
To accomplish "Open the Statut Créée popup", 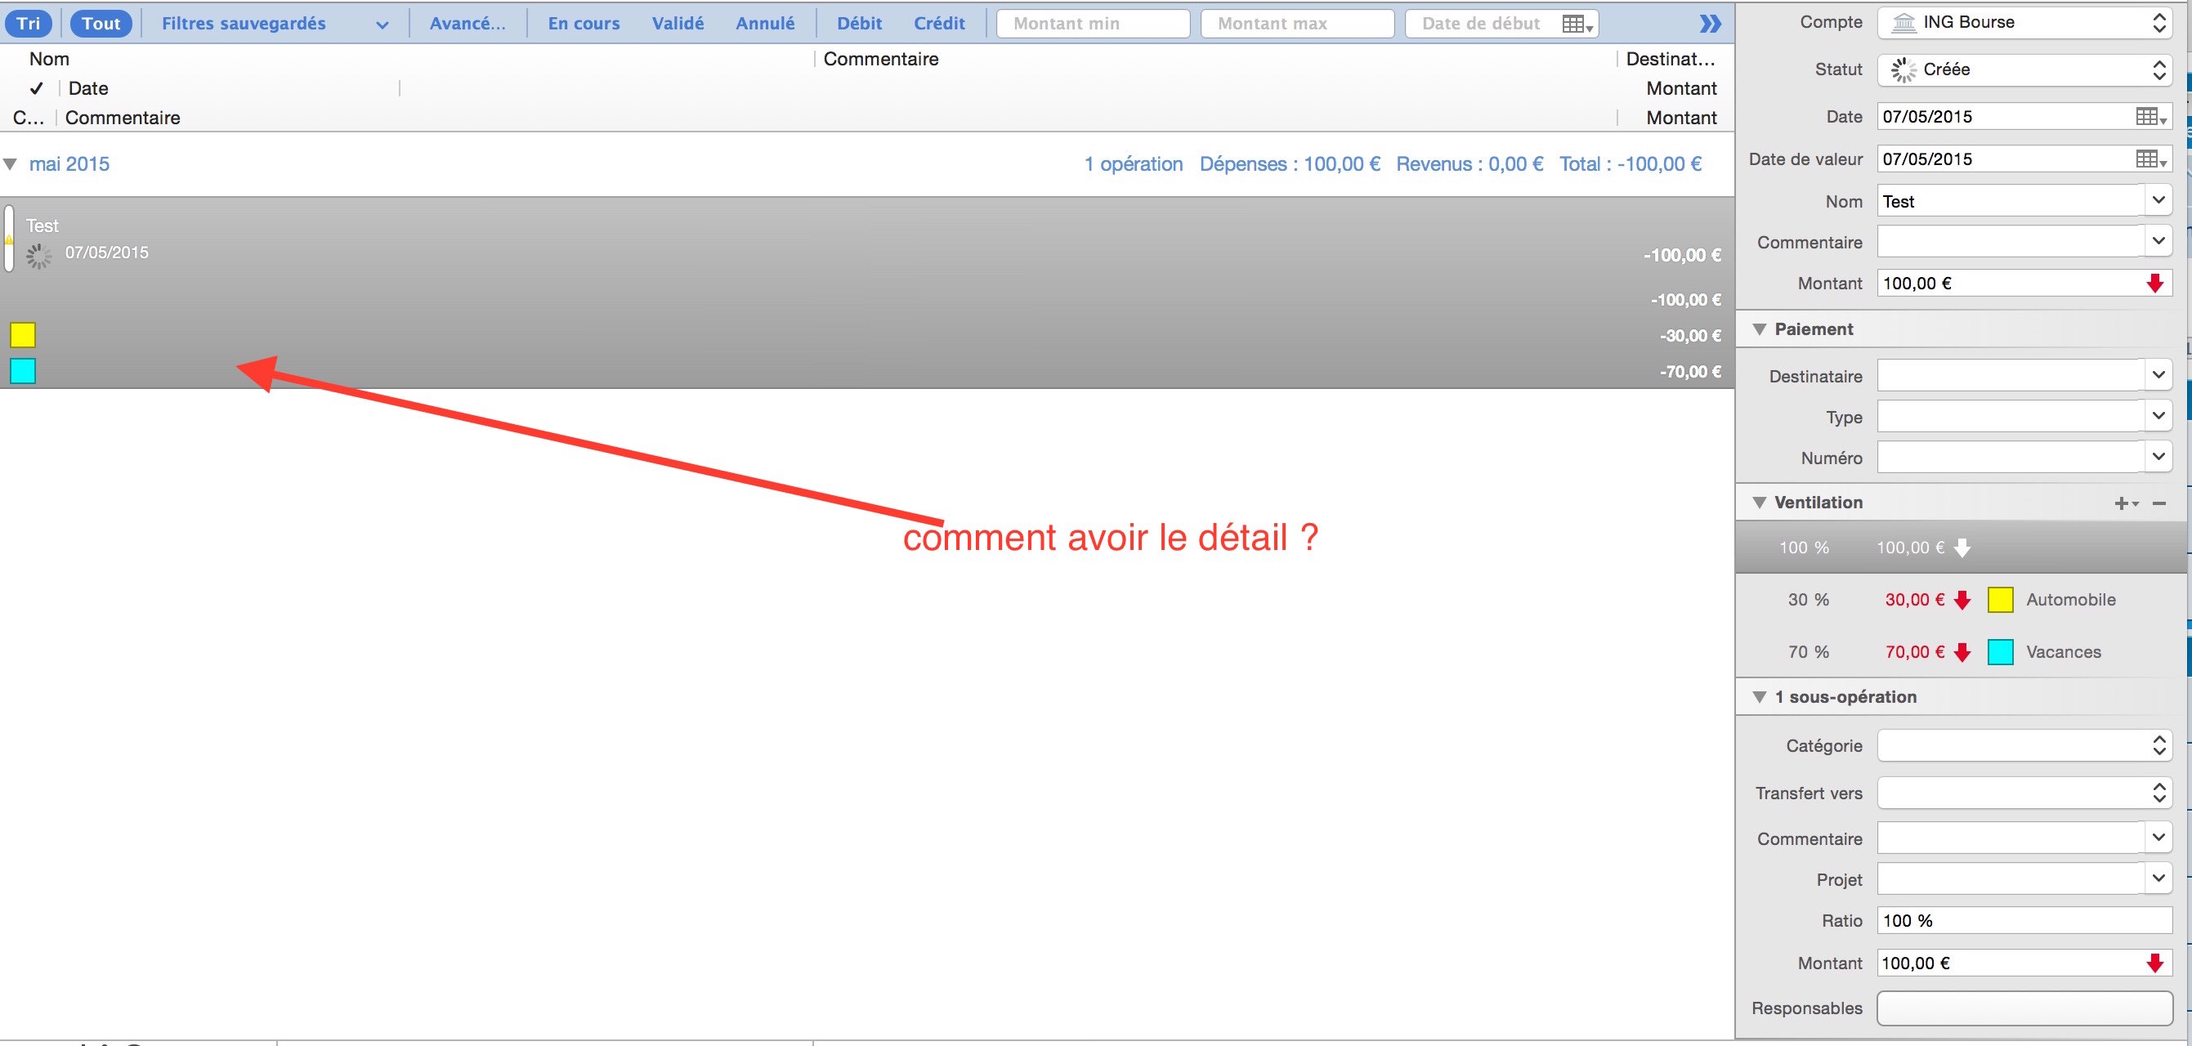I will [2024, 69].
